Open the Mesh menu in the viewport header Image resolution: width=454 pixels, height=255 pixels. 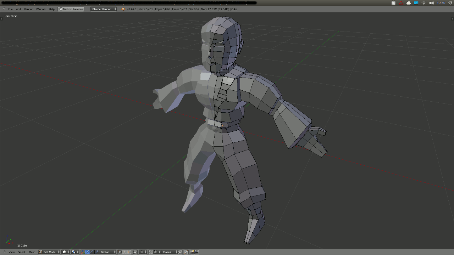[x=32, y=252]
